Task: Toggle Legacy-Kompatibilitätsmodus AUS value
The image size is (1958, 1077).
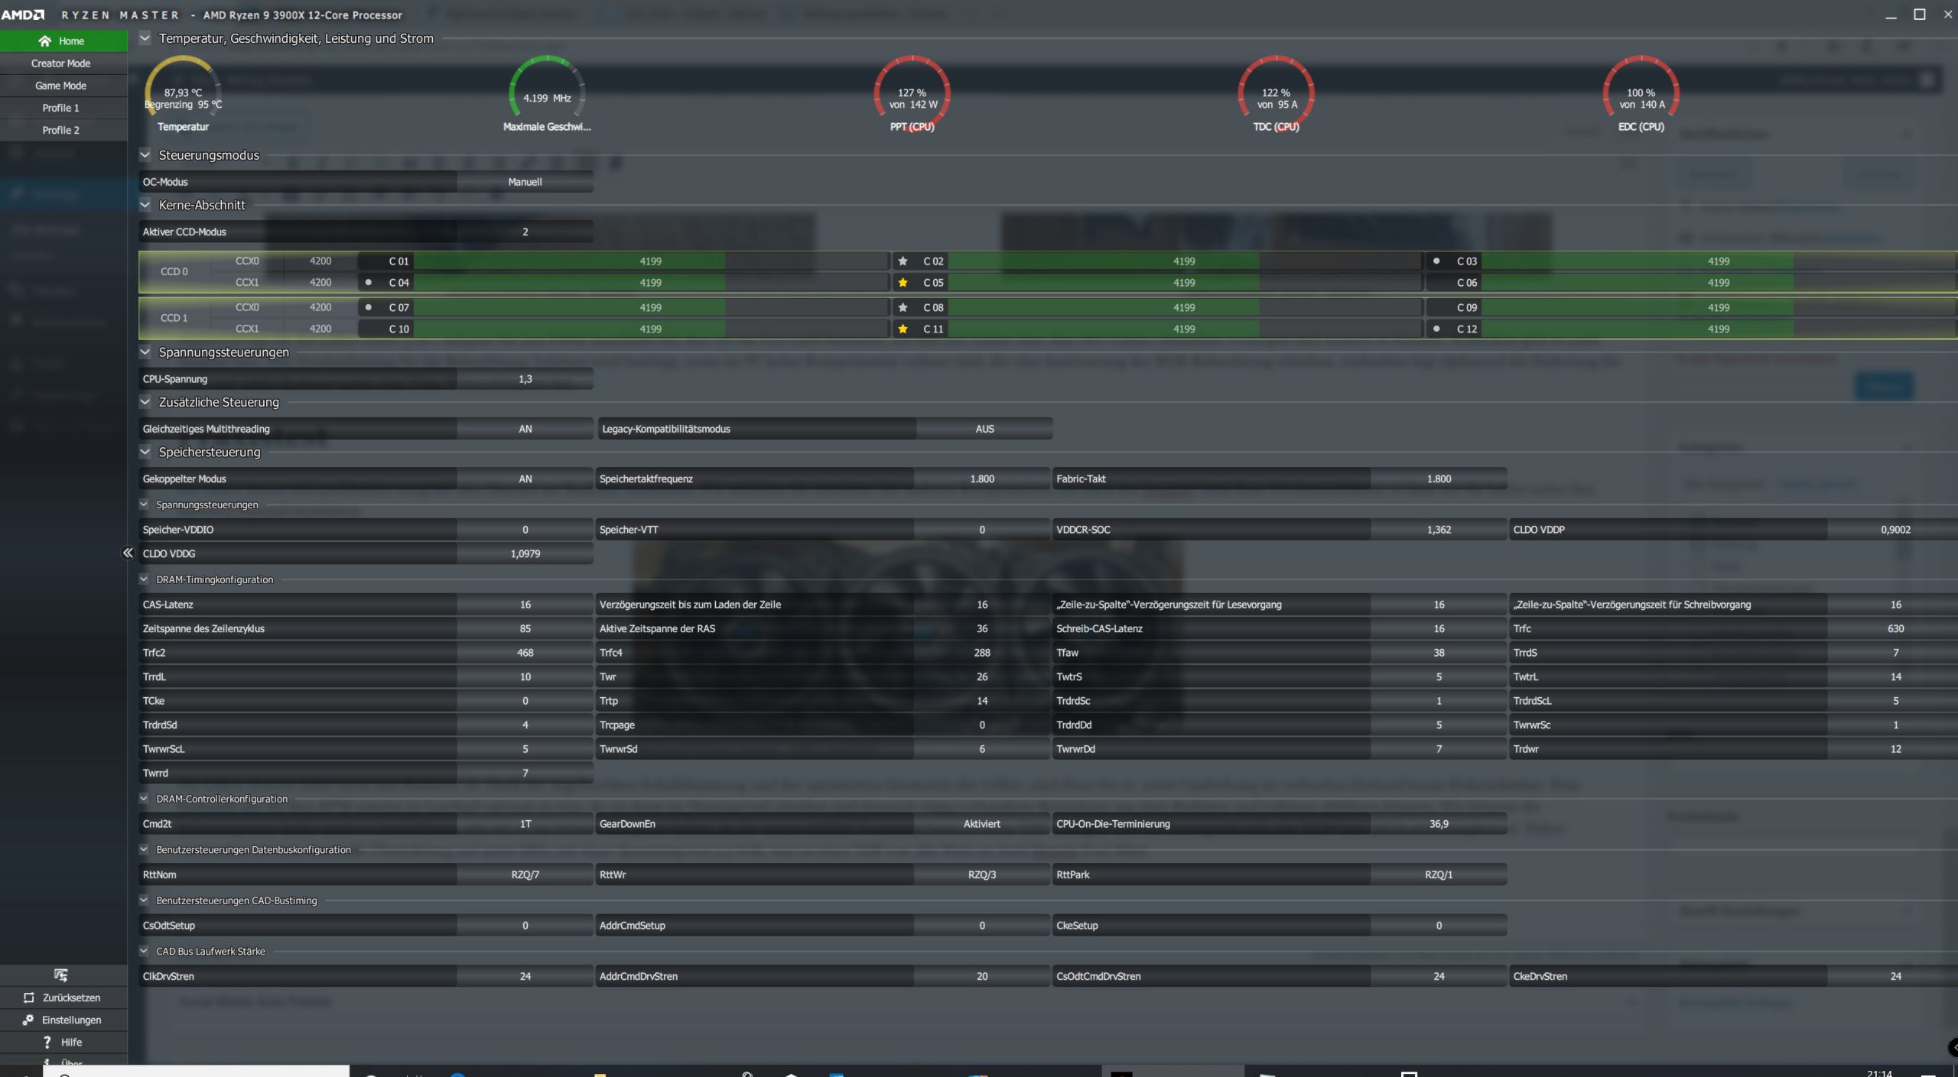Action: (984, 429)
